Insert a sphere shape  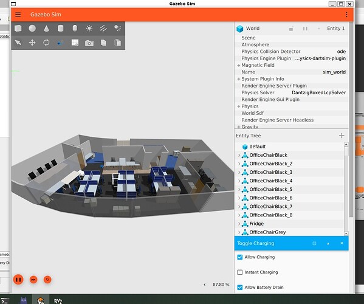[32, 29]
